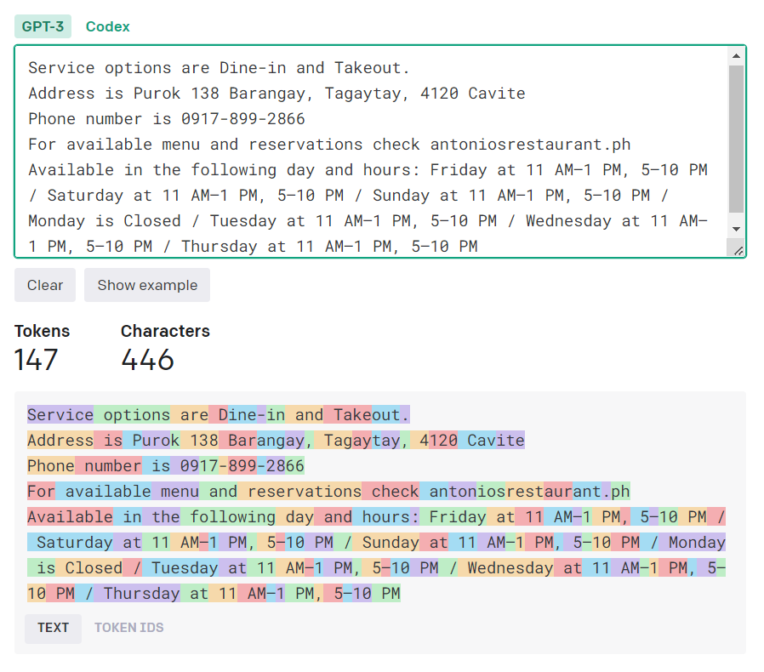
Task: Click the highlighted token 'Friday'
Action: 453,516
